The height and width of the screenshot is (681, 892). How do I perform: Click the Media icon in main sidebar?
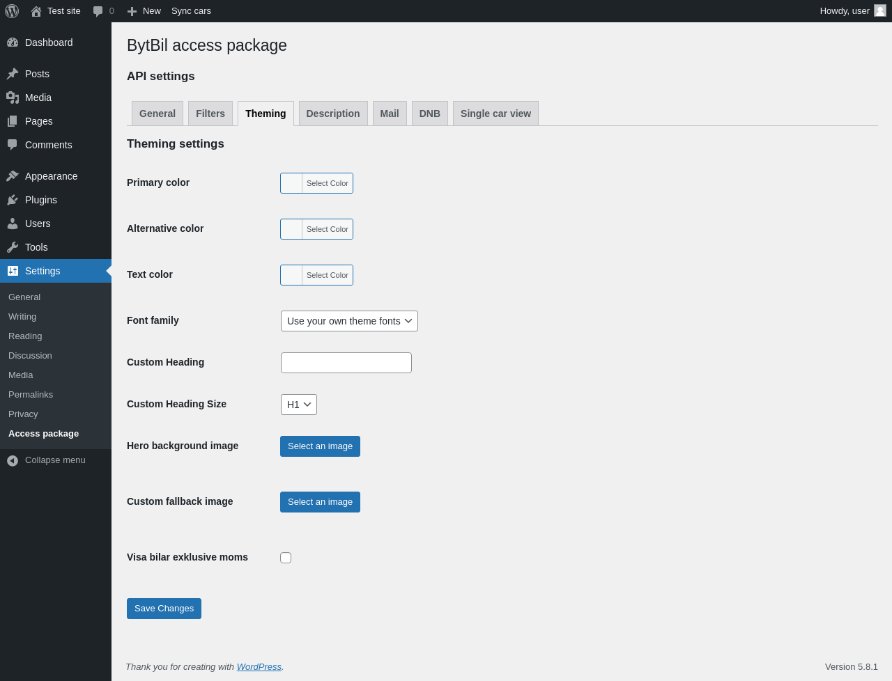coord(13,97)
